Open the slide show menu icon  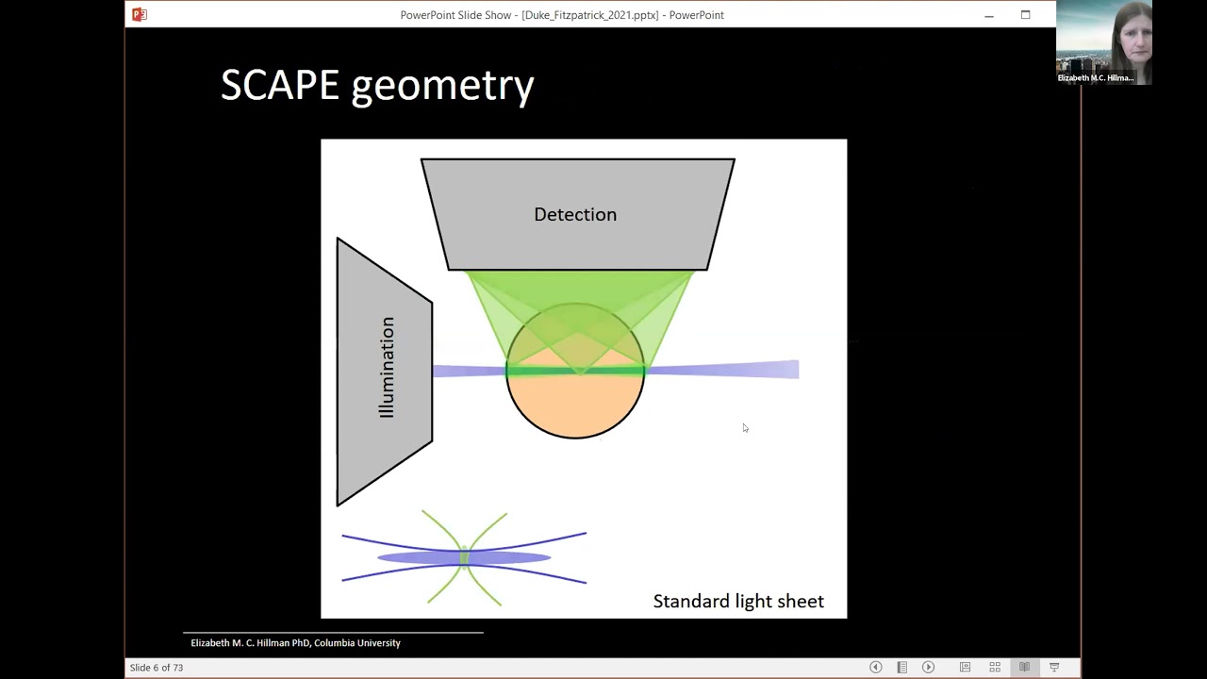tap(902, 667)
